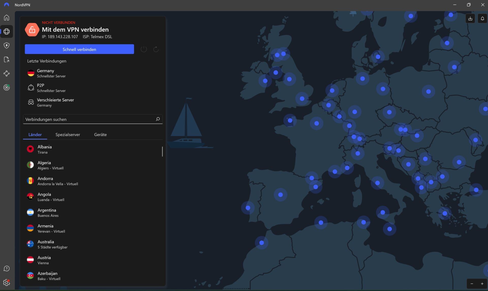This screenshot has width=488, height=291.
Task: Select the P2P Schnellster Server entry
Action: click(93, 88)
